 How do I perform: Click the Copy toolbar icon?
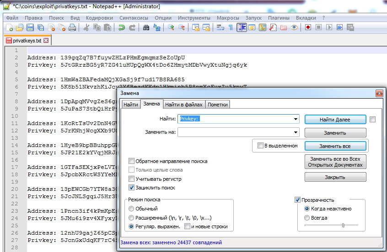(97, 27)
